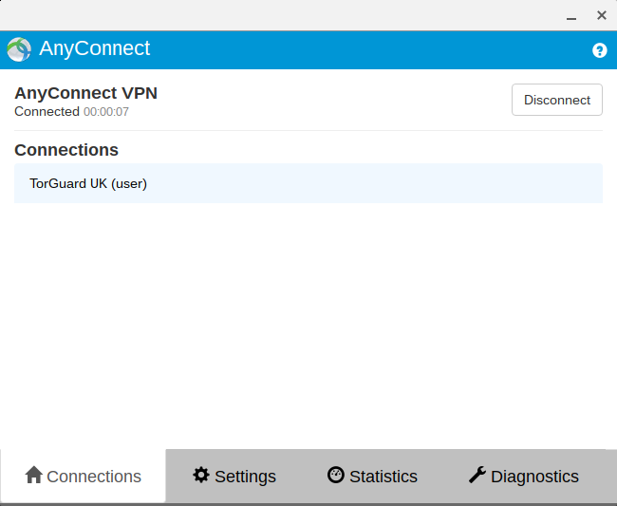Click the AnyConnect title text in header
617x506 pixels.
pos(94,48)
